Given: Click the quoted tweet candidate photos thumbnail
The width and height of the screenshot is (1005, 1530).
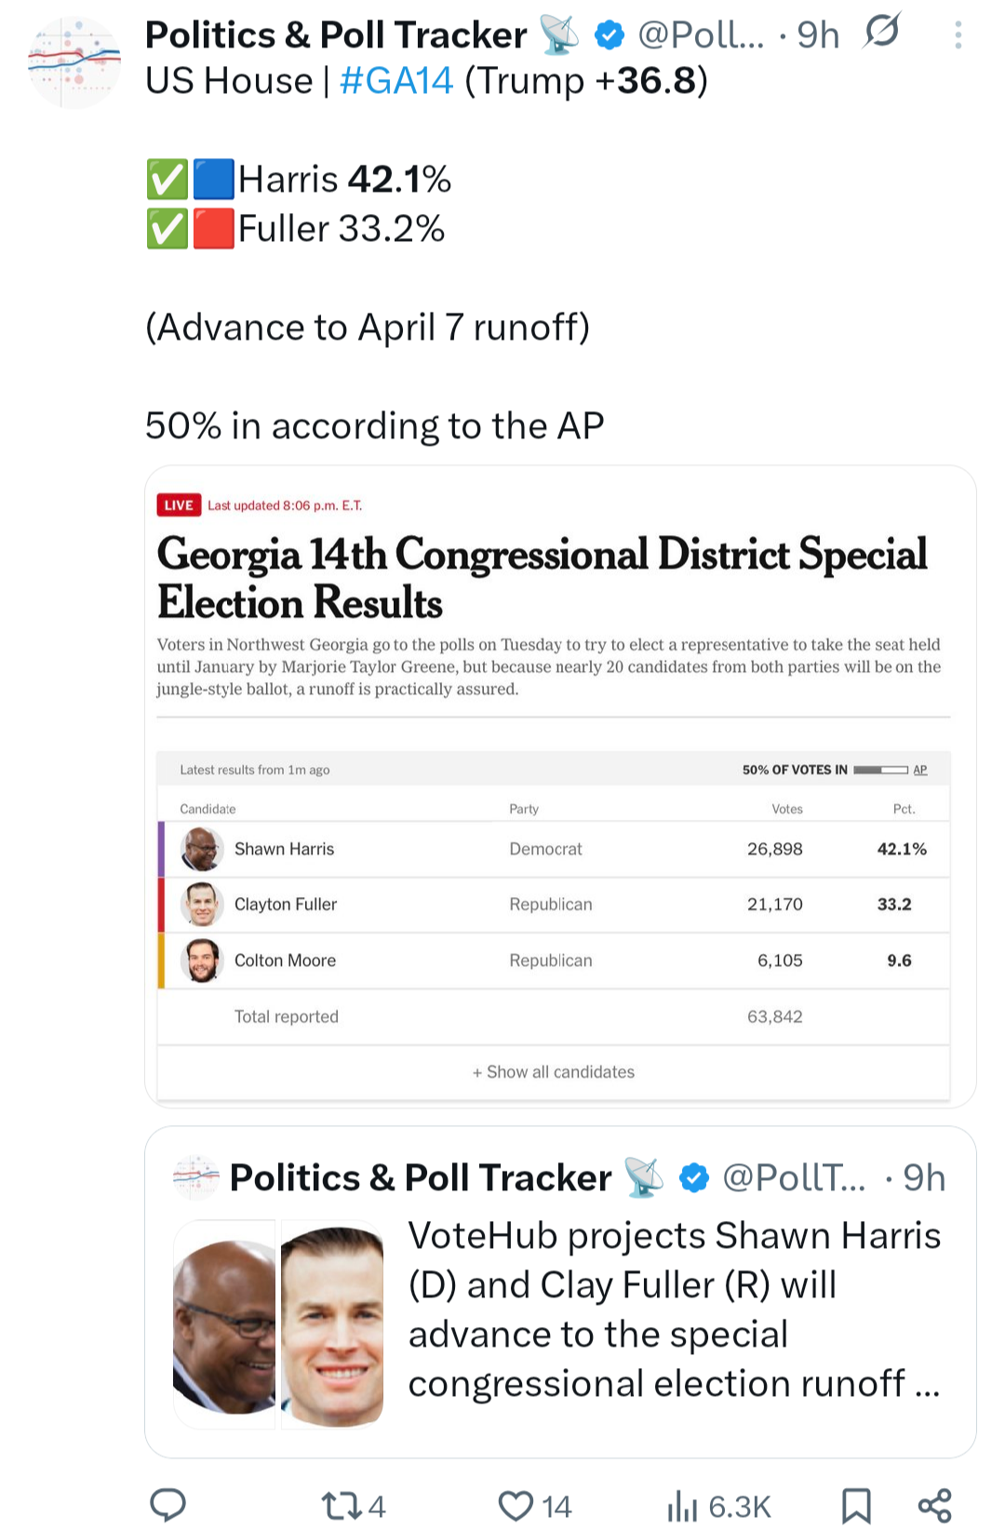Looking at the screenshot, I should [278, 1325].
